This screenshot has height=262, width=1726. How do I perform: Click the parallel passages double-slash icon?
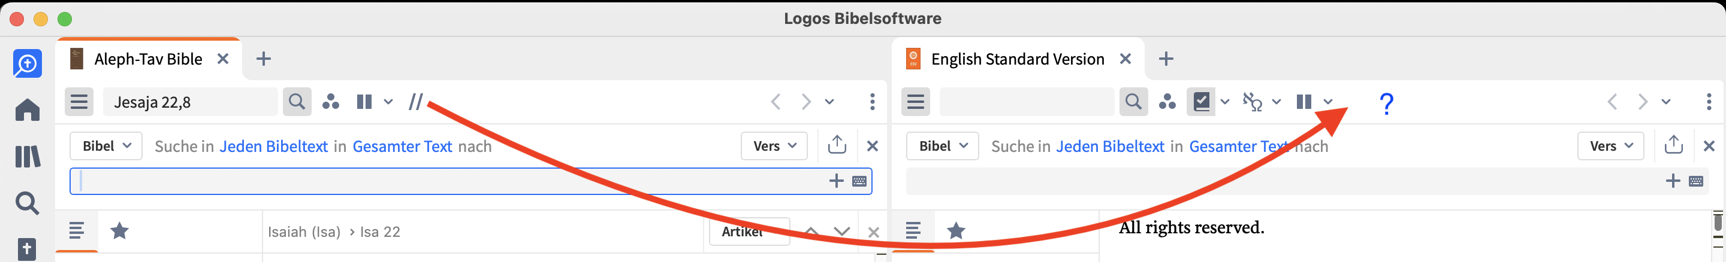tap(415, 102)
